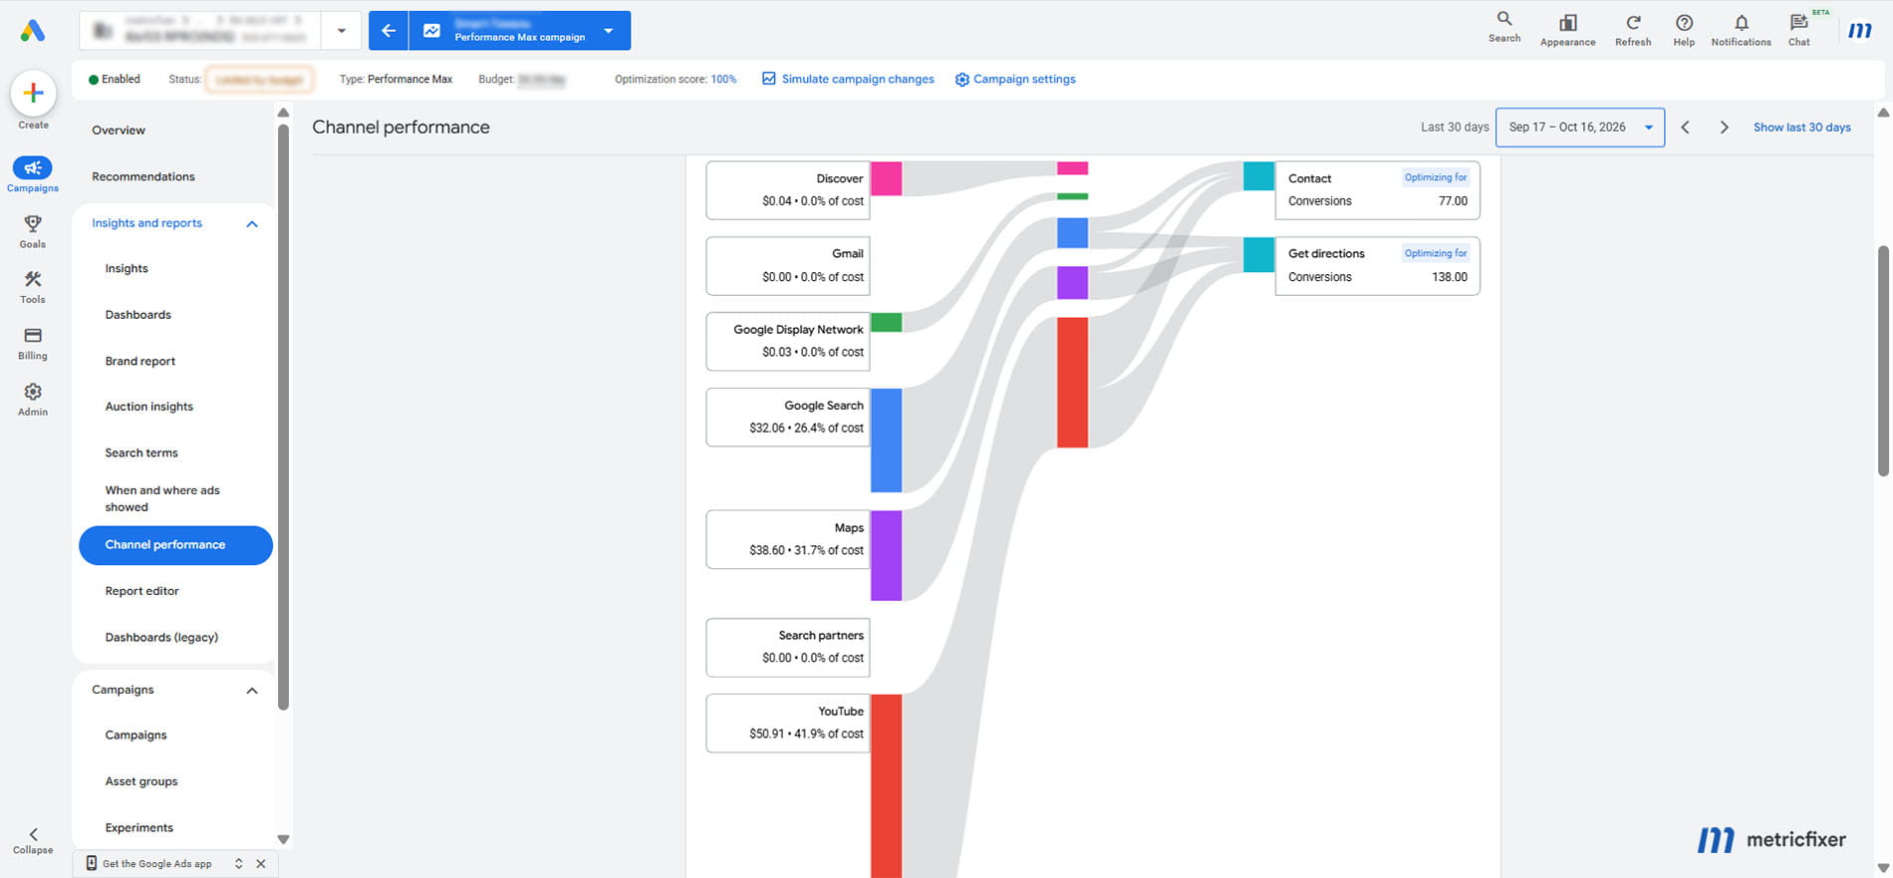
Task: Click Show last 30 days
Action: point(1801,128)
